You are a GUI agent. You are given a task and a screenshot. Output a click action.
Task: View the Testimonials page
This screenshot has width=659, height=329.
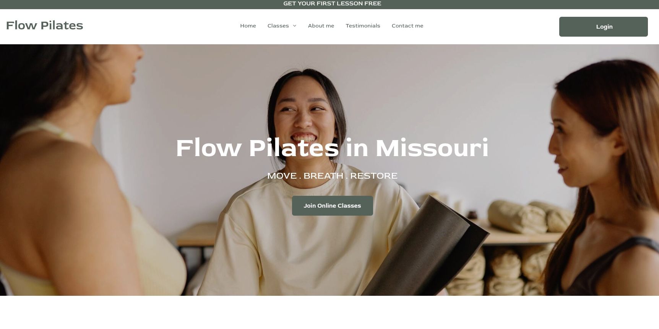(363, 26)
